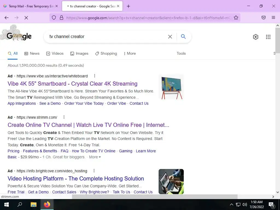280x210 pixels.
Task: Open Vibe 4K 55" Smartboard ad title
Action: [72, 84]
